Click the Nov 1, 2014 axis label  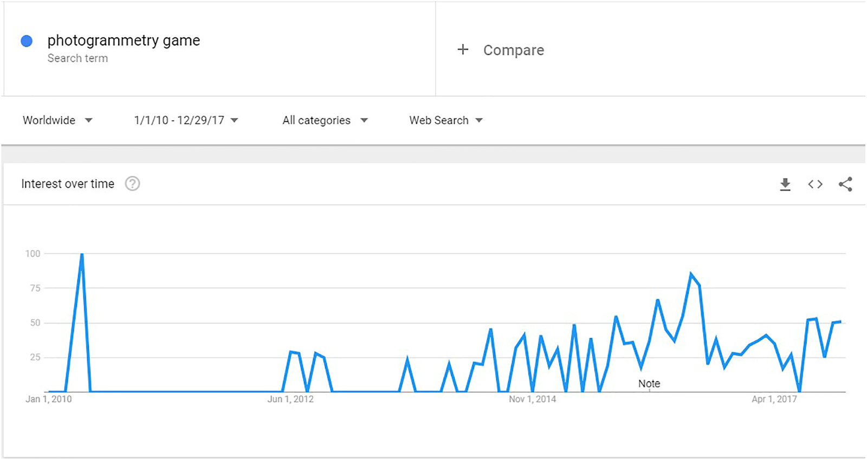532,399
